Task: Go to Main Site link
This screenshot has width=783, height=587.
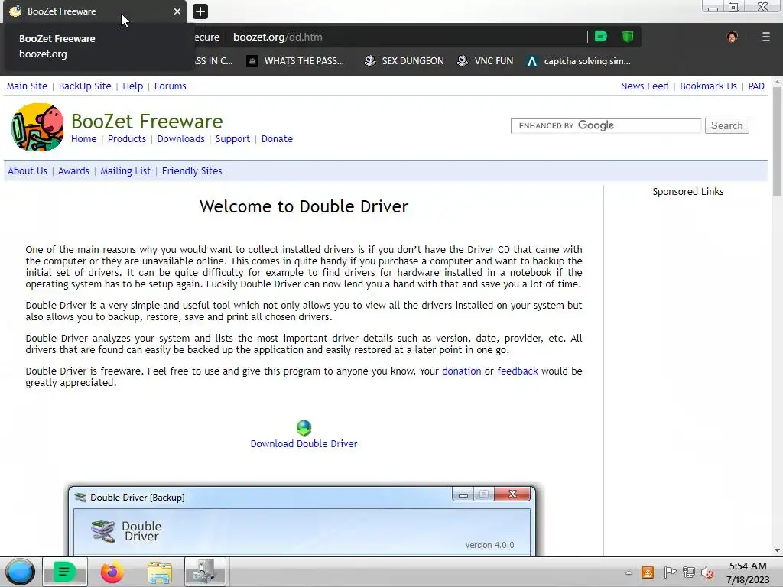Action: point(27,86)
